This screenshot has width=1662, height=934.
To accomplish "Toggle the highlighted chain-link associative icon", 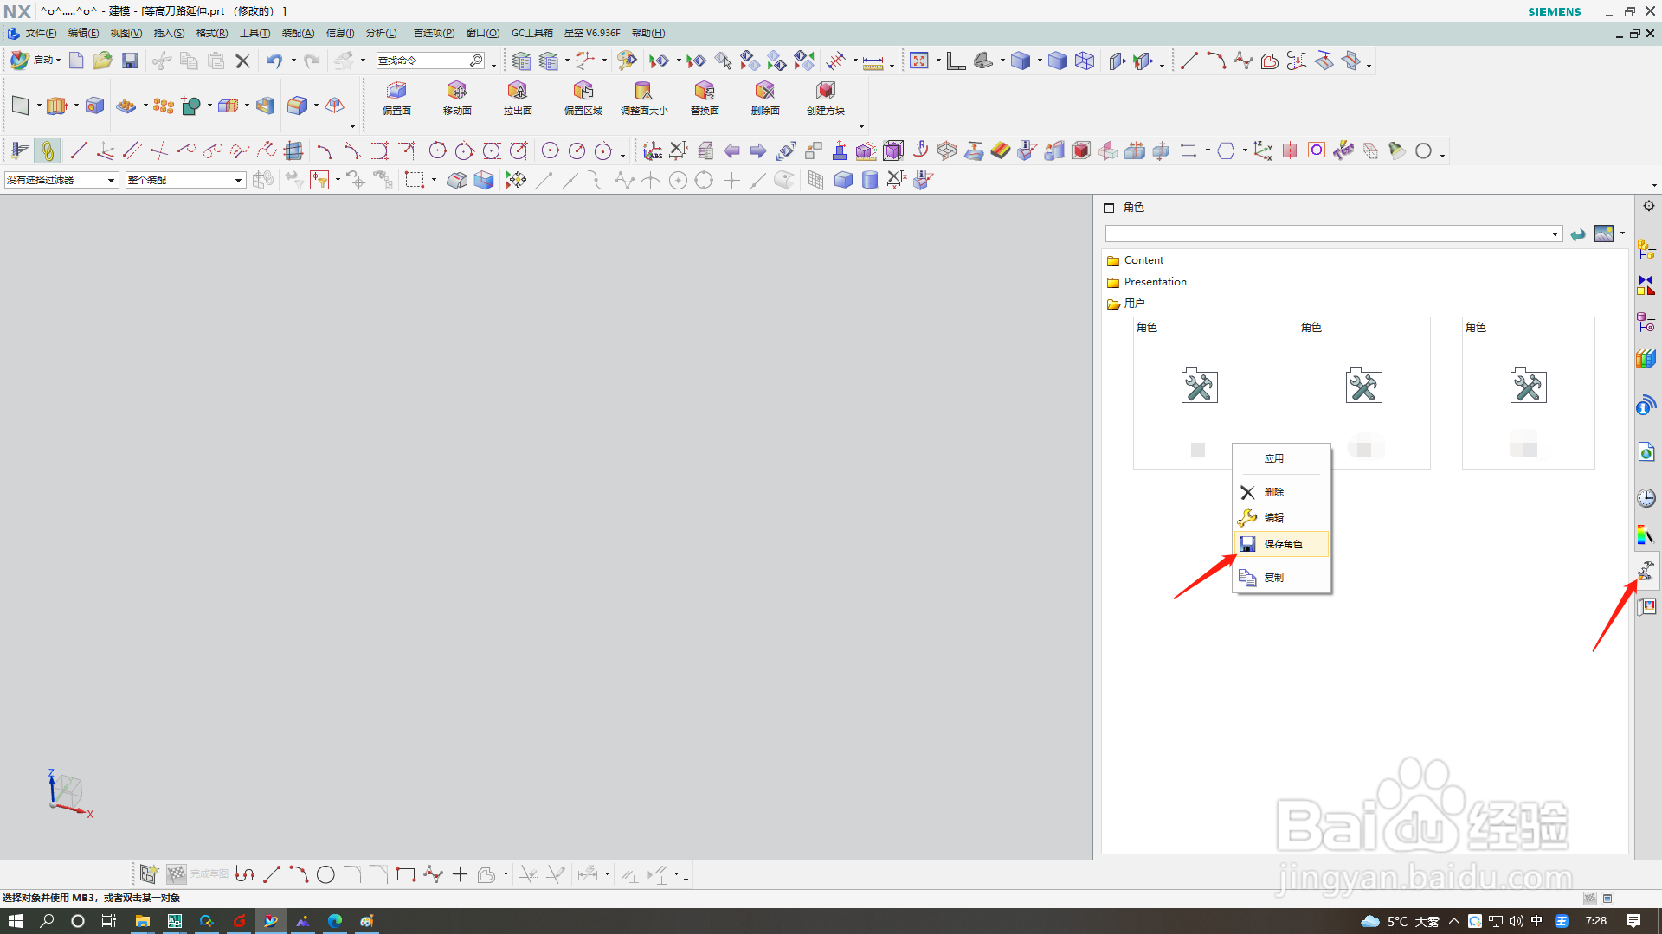I will coord(48,150).
